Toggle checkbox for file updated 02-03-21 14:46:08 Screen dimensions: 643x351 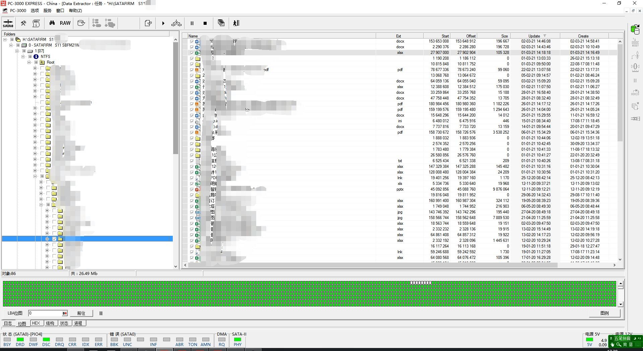point(192,42)
